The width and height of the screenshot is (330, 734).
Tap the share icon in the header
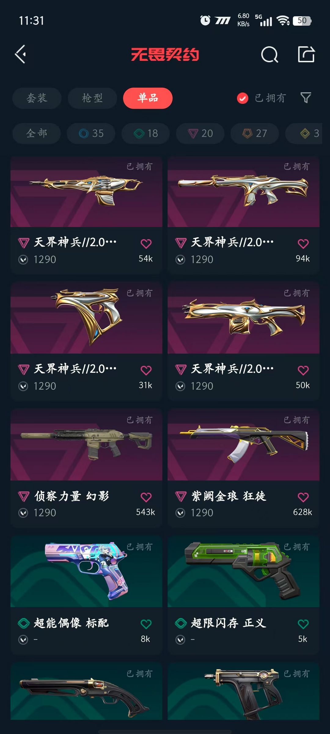[306, 54]
